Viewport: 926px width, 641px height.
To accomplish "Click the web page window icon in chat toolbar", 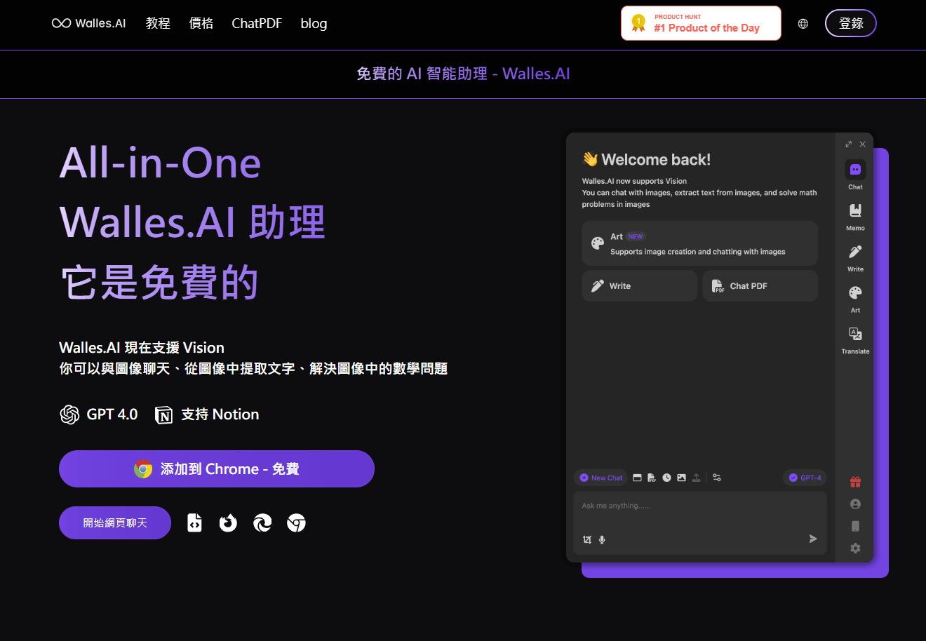I will click(637, 478).
